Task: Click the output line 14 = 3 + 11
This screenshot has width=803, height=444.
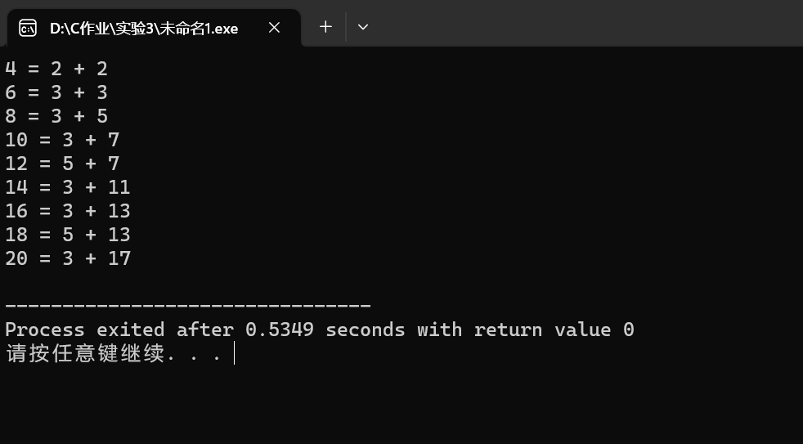Action: click(x=68, y=187)
